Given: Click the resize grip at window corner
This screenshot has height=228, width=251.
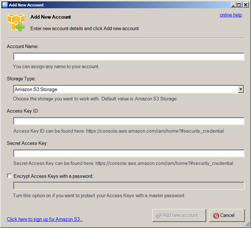Looking at the screenshot, I should [247, 224].
